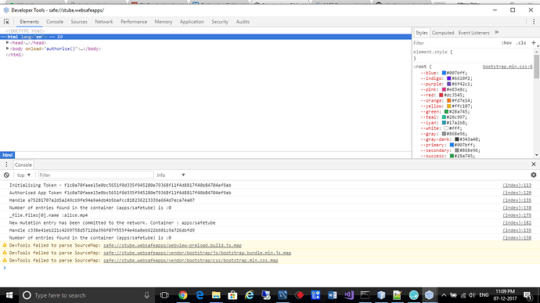Switch to the Network tab

103,22
